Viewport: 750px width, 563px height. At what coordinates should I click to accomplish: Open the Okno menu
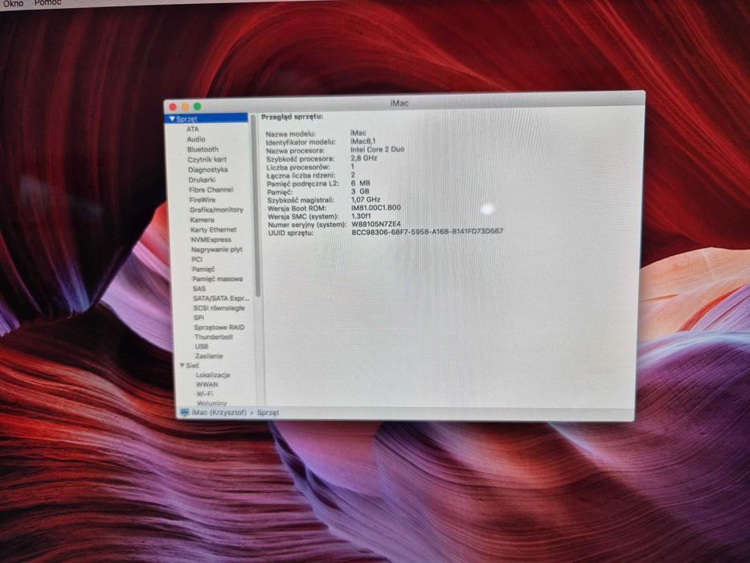13,3
